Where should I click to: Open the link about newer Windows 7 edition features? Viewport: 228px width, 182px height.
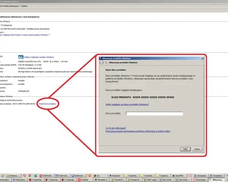[x=25, y=35]
